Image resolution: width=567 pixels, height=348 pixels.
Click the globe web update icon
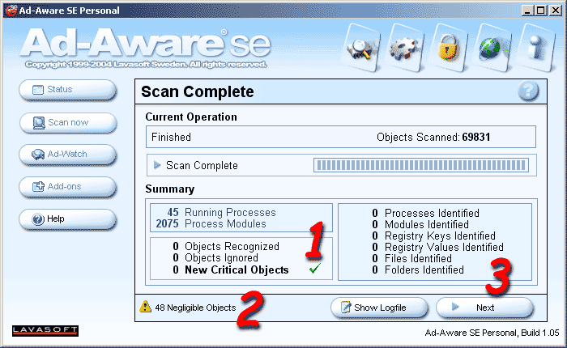coord(491,48)
